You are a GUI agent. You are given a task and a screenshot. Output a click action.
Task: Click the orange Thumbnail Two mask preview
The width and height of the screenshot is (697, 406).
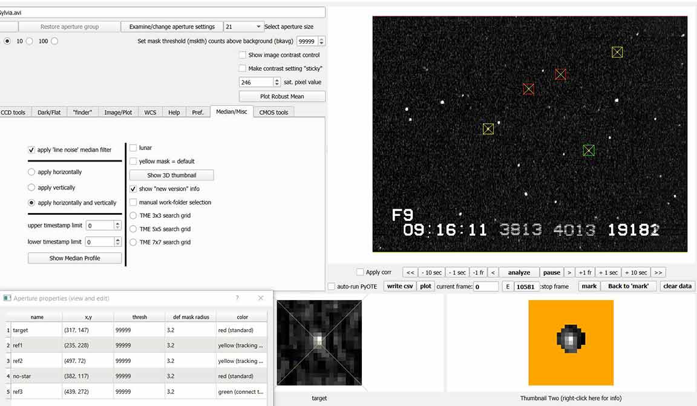(x=571, y=342)
